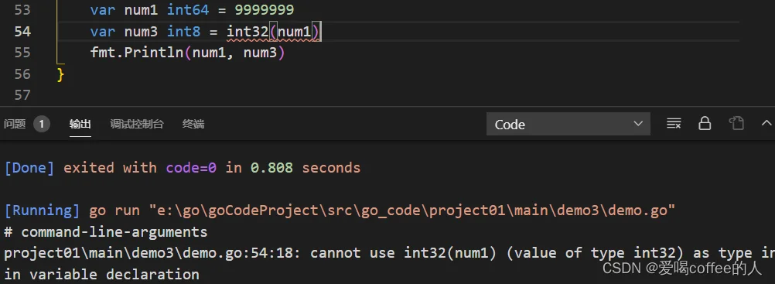Open the 调试控制台 tab

pyautogui.click(x=137, y=124)
